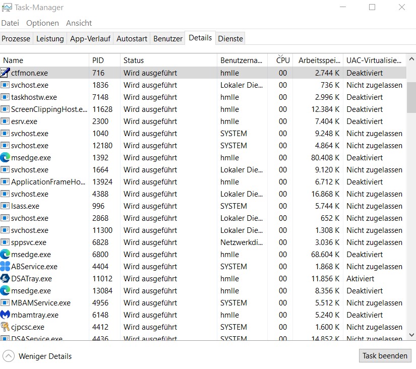
Task: Click PID 11628 cell
Action: [x=102, y=109]
